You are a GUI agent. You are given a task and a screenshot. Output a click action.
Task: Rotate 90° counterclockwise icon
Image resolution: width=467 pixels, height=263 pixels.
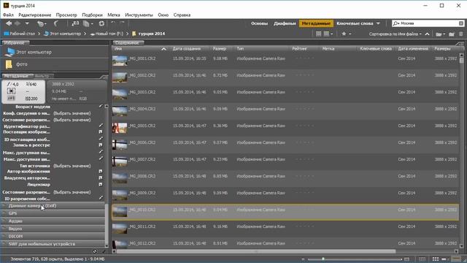coord(113,23)
